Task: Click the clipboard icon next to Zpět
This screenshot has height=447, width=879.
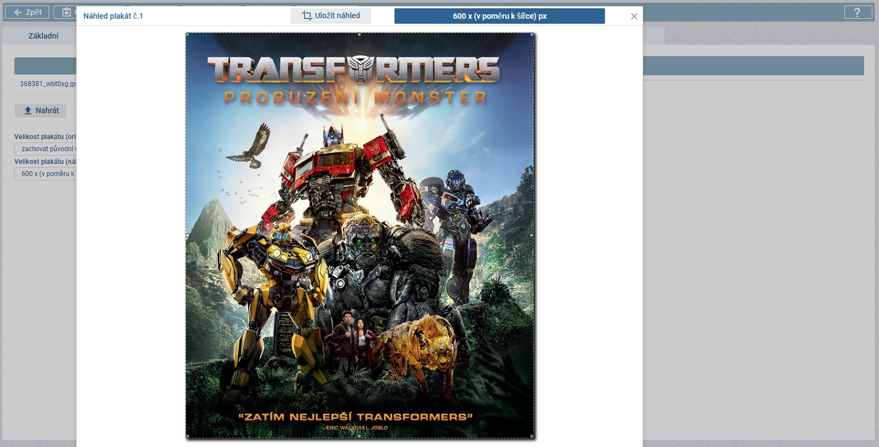Action: (x=66, y=12)
